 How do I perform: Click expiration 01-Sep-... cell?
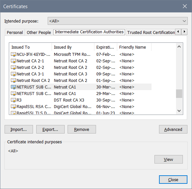tap(106, 81)
